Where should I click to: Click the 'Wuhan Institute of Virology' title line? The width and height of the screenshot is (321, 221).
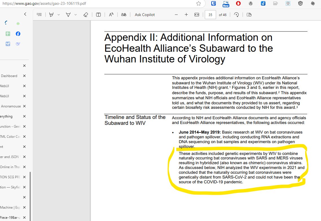[x=165, y=59]
